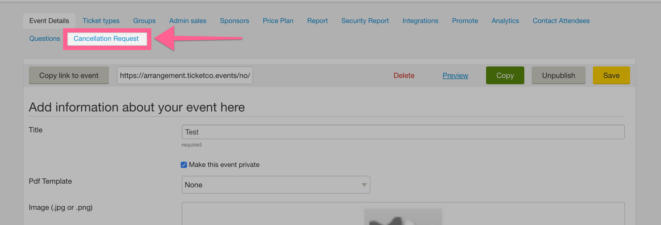Open the Security Report tab
This screenshot has width=661, height=225.
(365, 21)
